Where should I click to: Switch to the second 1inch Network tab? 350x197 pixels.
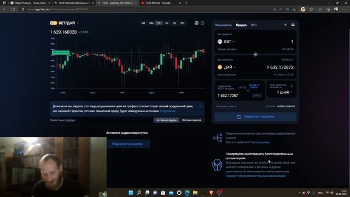(x=74, y=3)
